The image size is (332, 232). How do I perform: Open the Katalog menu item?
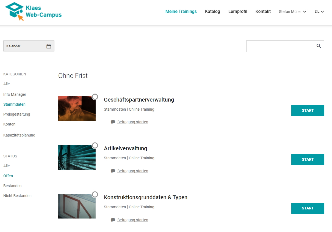[212, 12]
